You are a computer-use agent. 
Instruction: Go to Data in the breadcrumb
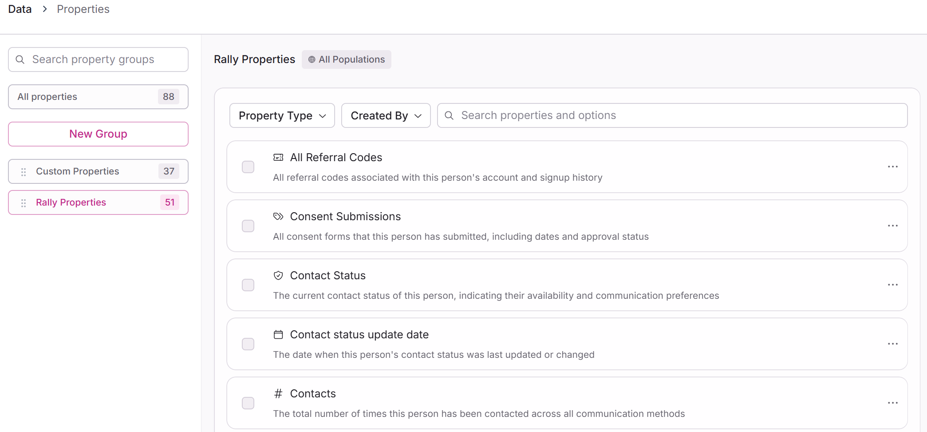pyautogui.click(x=20, y=9)
